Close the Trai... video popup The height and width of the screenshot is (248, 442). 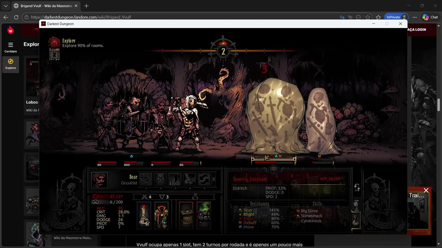(x=426, y=190)
